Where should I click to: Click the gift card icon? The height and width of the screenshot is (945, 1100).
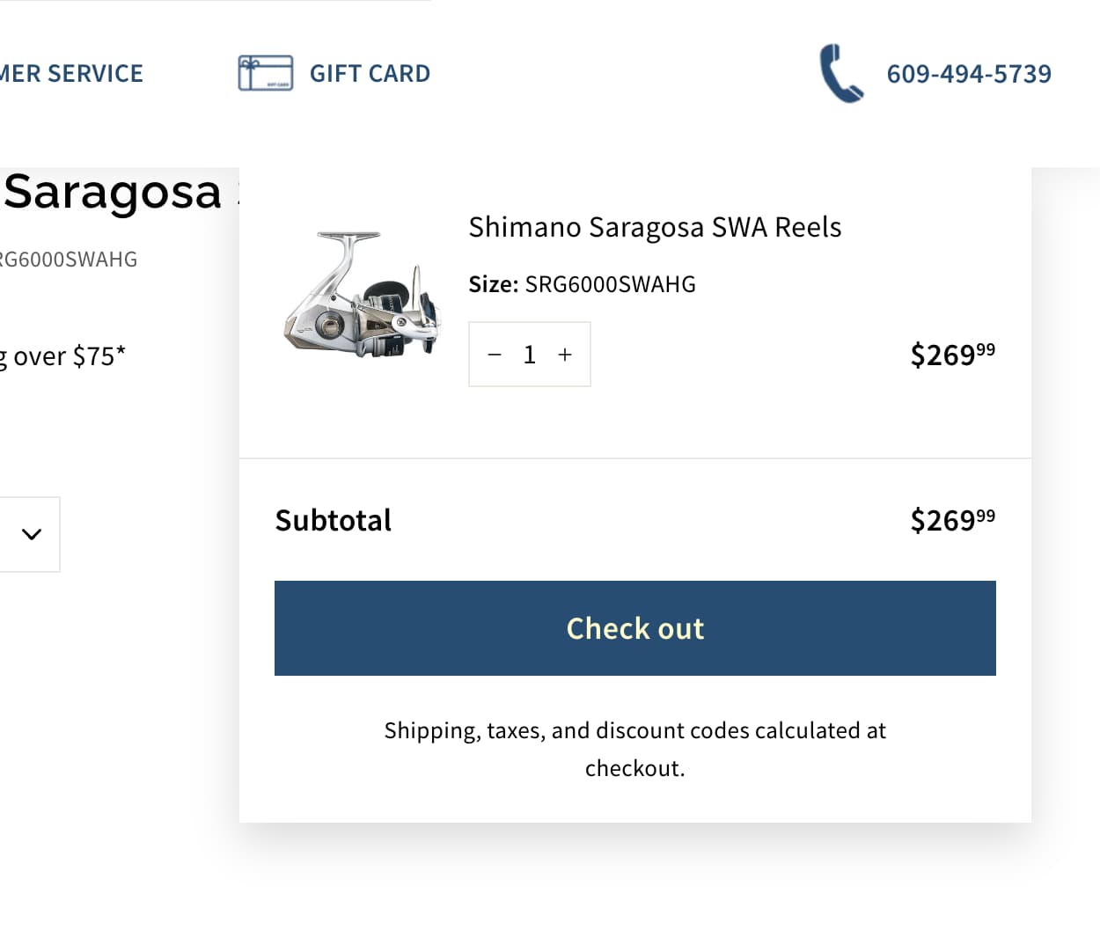click(x=265, y=73)
